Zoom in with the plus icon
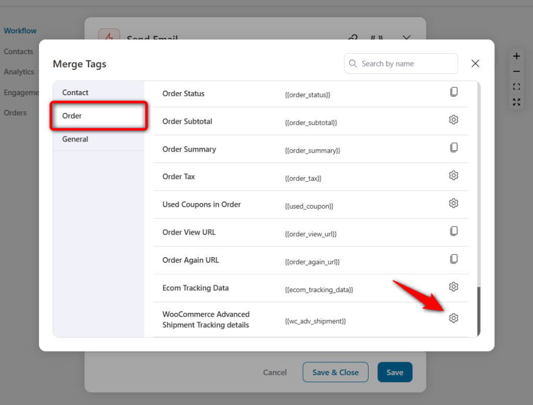533x405 pixels. 516,56
